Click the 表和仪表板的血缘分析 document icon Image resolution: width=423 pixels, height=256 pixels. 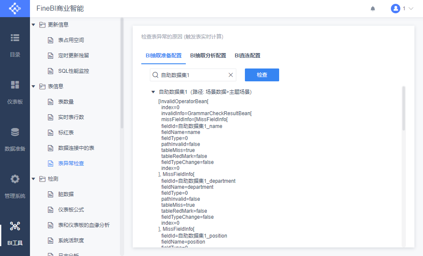coord(51,225)
